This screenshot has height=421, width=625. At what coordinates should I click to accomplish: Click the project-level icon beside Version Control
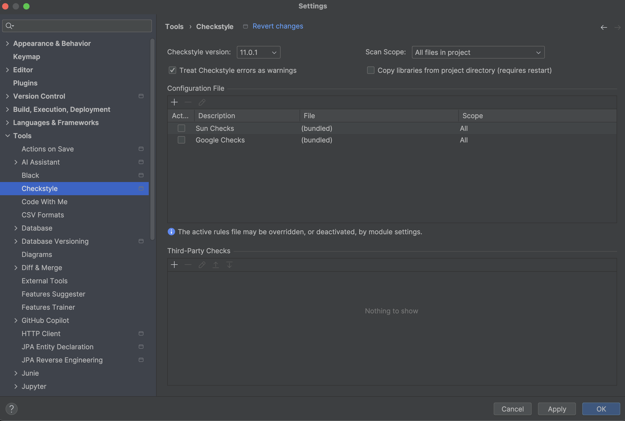141,96
